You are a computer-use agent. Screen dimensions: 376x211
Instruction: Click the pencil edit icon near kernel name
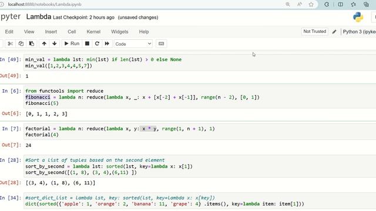click(334, 32)
